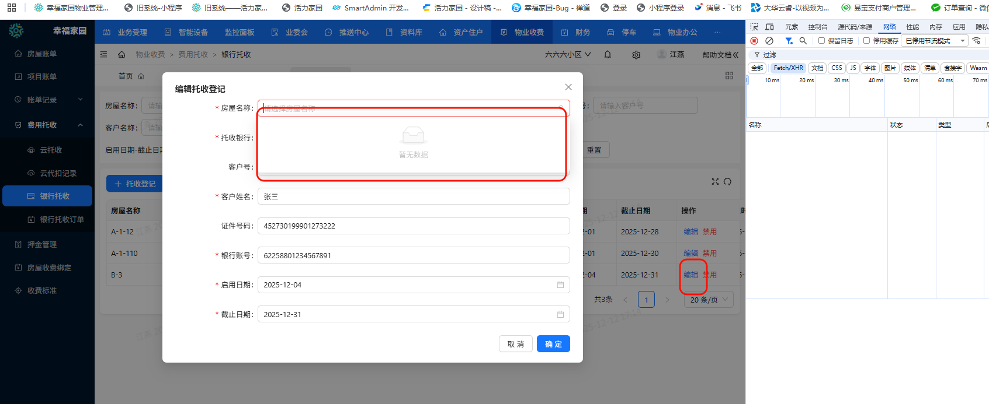Click the tab grid icon right of 首页
The width and height of the screenshot is (989, 404).
(x=729, y=76)
